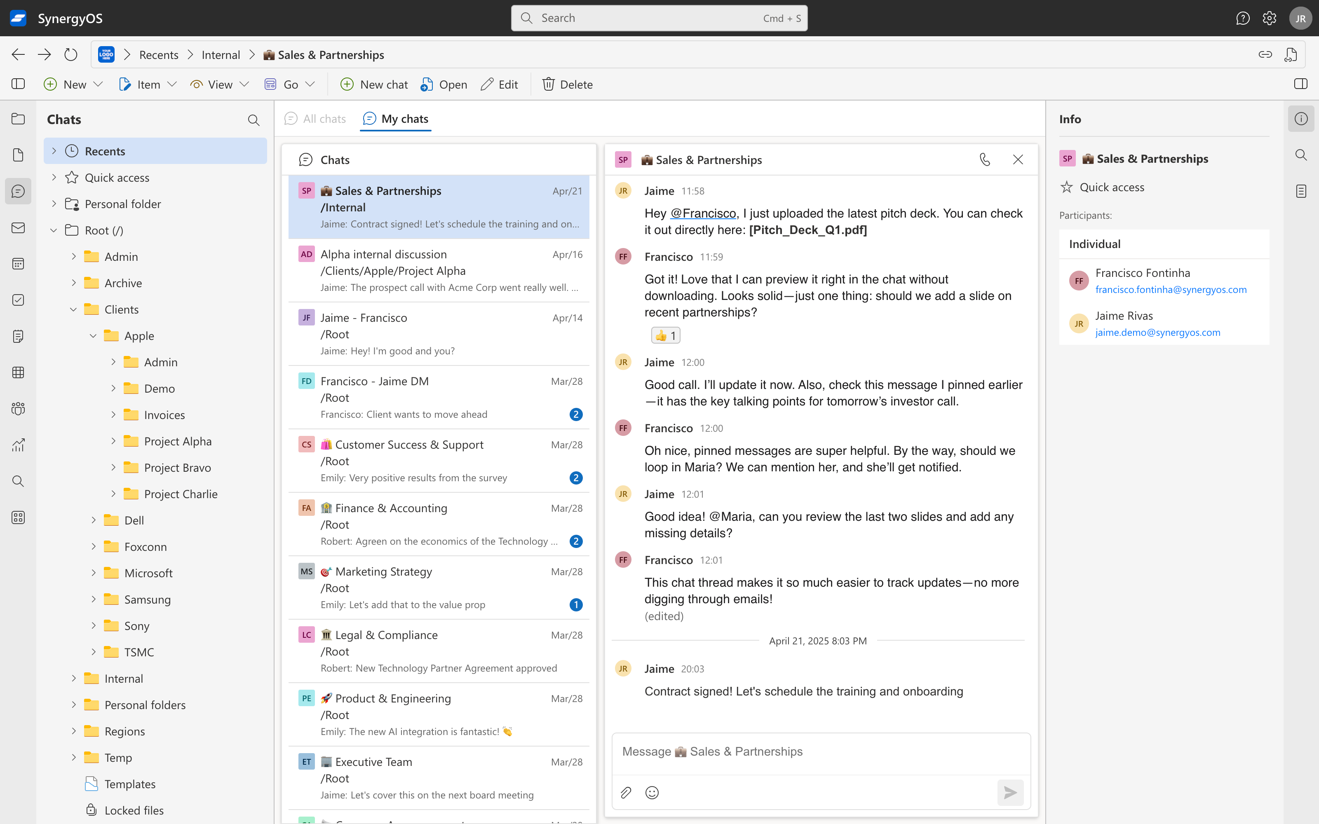Click the Open toolbar button
This screenshot has width=1319, height=824.
[444, 84]
